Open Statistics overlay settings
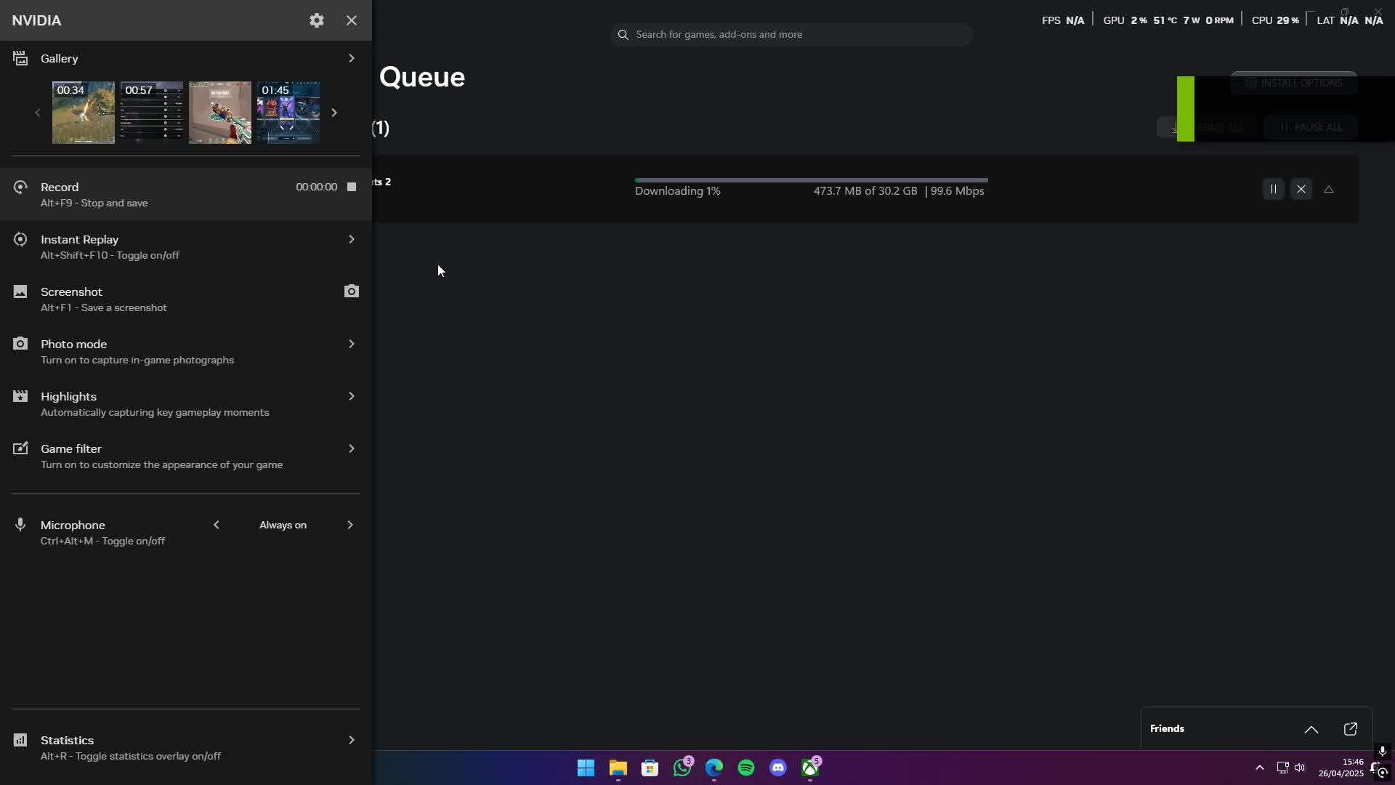Viewport: 1395px width, 785px height. [186, 747]
